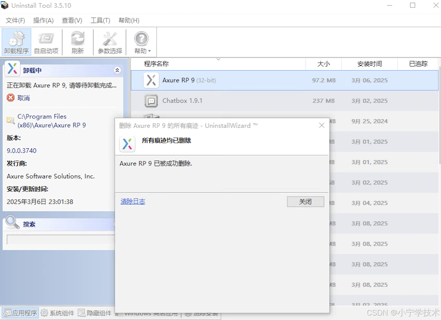Open Preferences (参数选择) toolbar icon
This screenshot has height=320, width=441.
(x=110, y=42)
